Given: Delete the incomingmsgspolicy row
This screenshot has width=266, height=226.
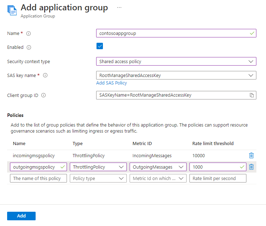Looking at the screenshot, I should point(251,155).
